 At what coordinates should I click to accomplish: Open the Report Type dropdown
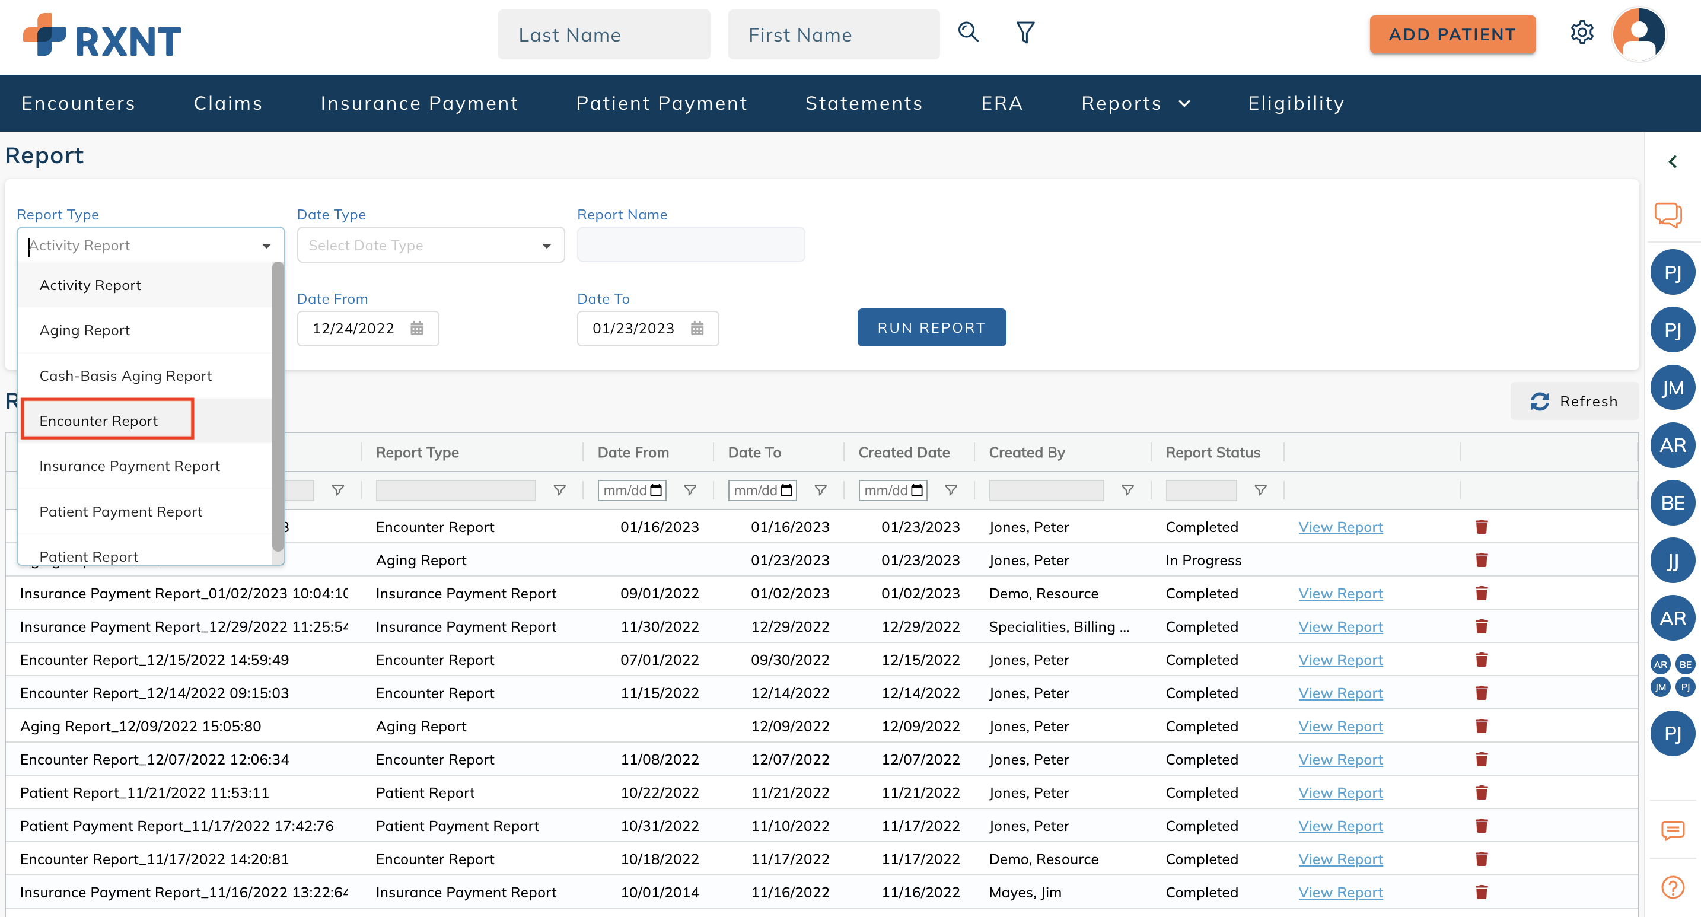coord(266,245)
